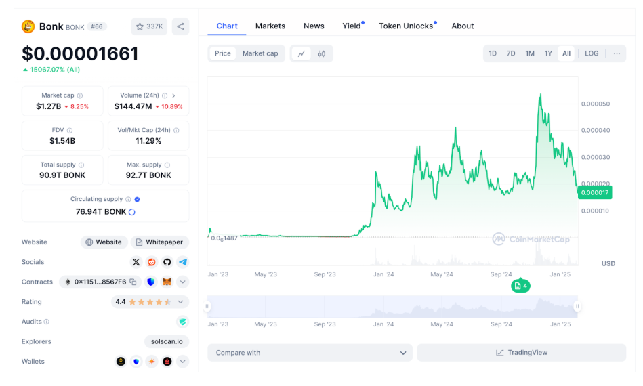The width and height of the screenshot is (643, 386).
Task: Copy the contract address 0x1151...8567F6
Action: point(133,282)
